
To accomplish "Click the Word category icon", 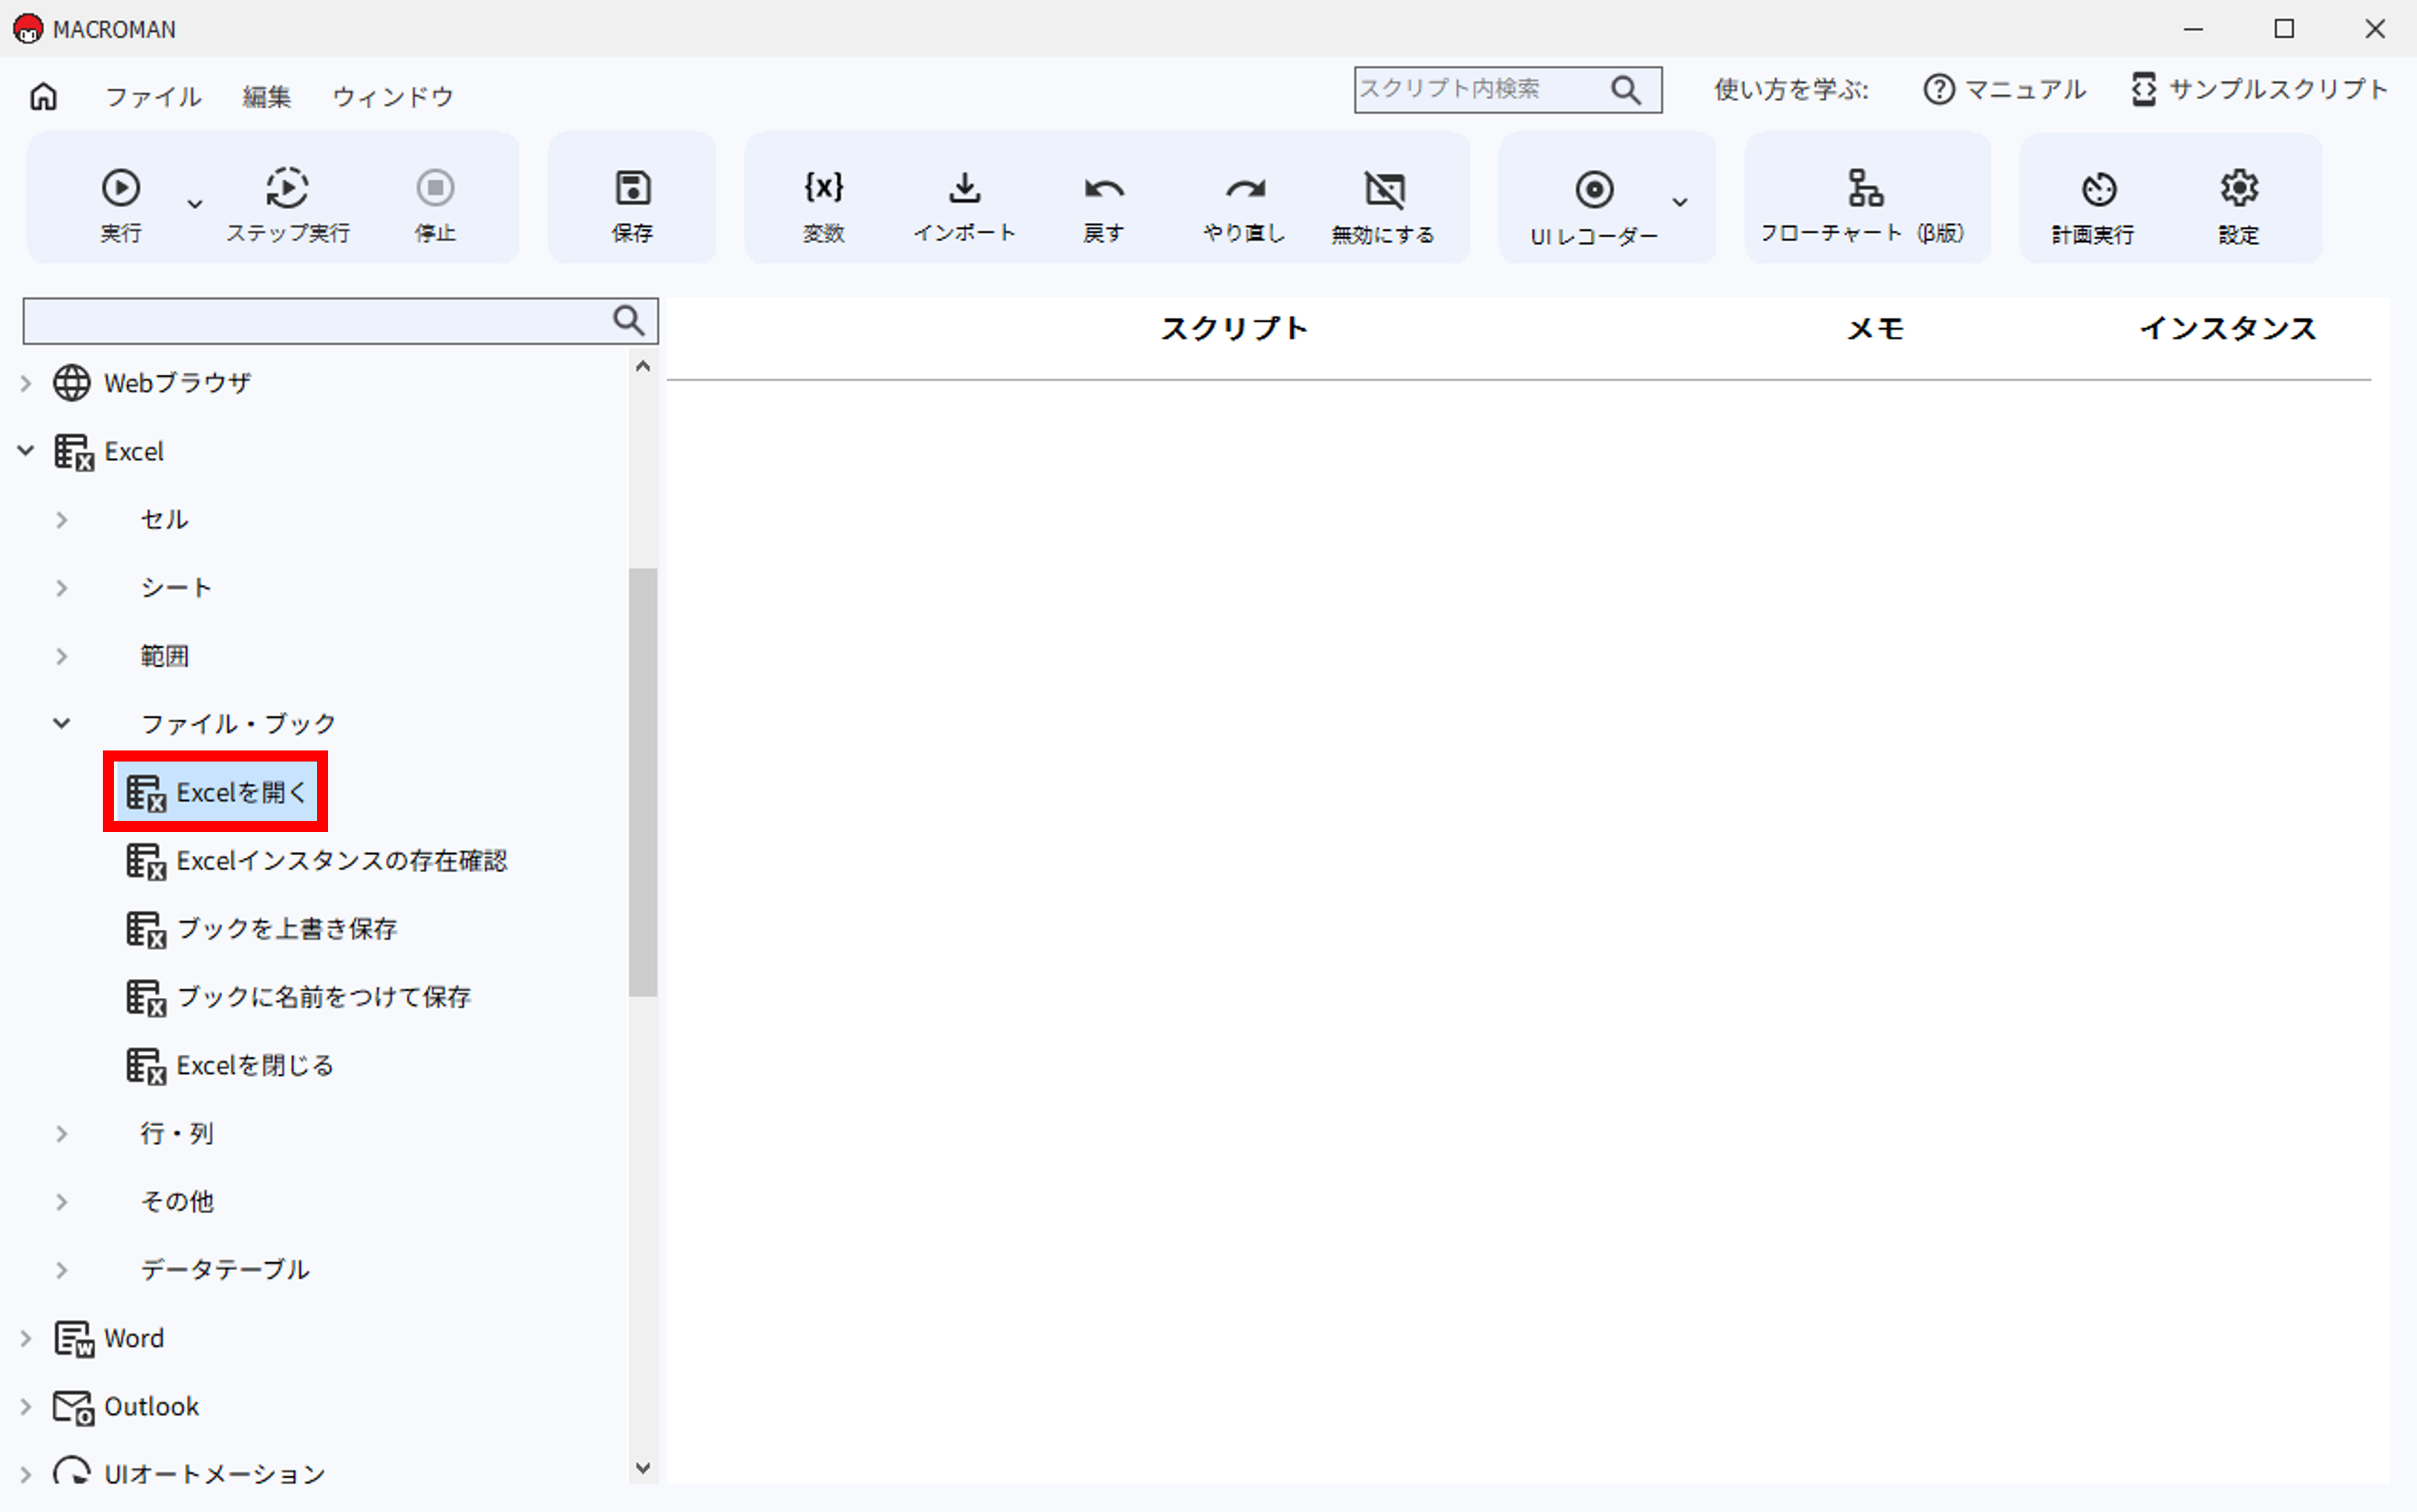I will pyautogui.click(x=74, y=1339).
